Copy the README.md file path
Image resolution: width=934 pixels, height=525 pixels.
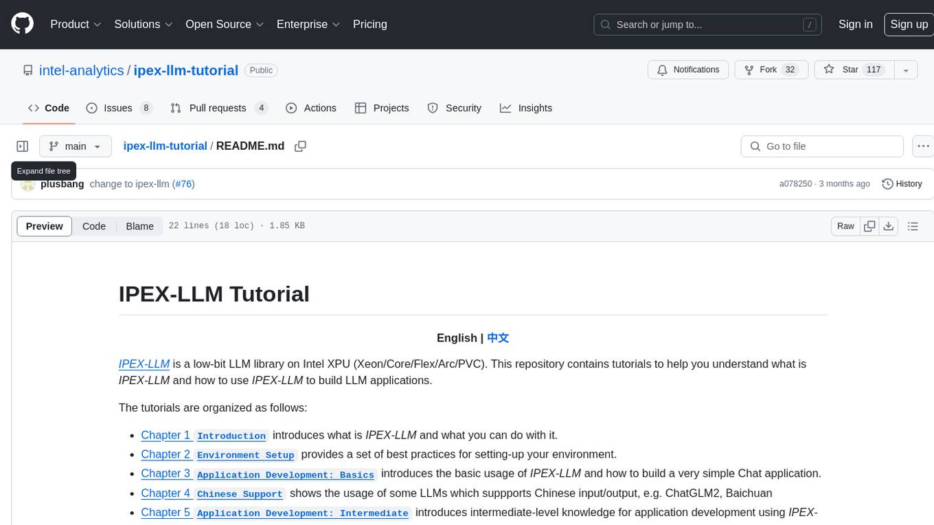click(x=300, y=146)
